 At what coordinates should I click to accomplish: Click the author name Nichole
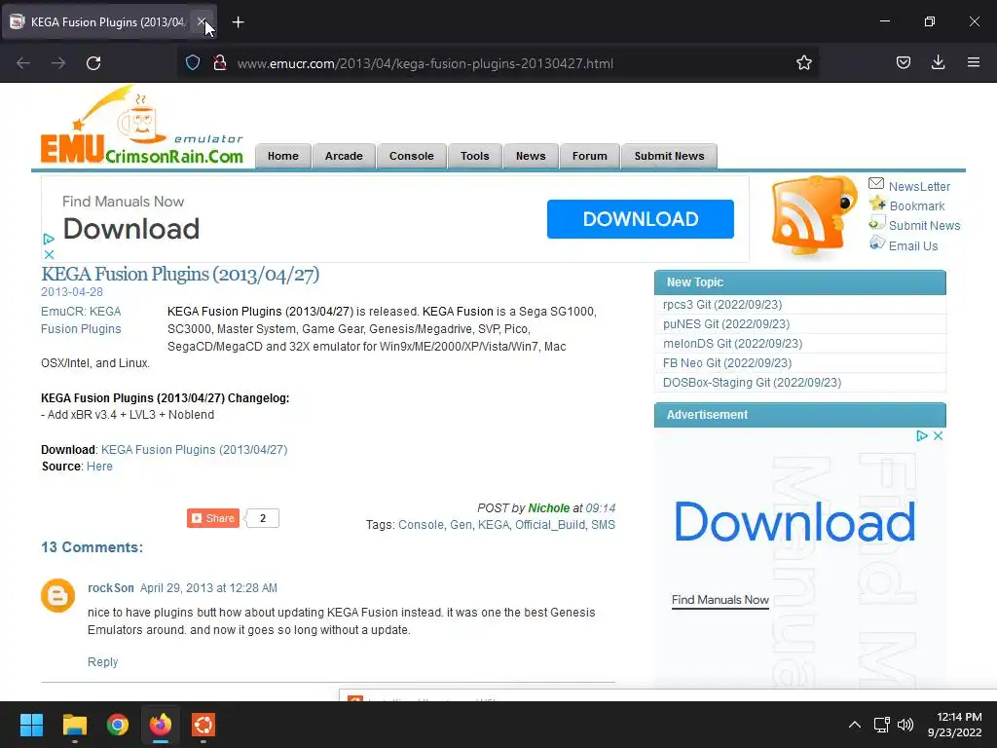coord(549,508)
